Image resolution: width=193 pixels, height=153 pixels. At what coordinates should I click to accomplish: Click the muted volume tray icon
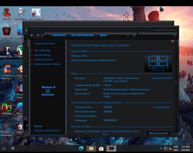pos(170,149)
